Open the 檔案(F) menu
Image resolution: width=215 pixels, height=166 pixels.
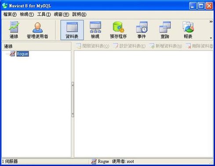point(10,14)
